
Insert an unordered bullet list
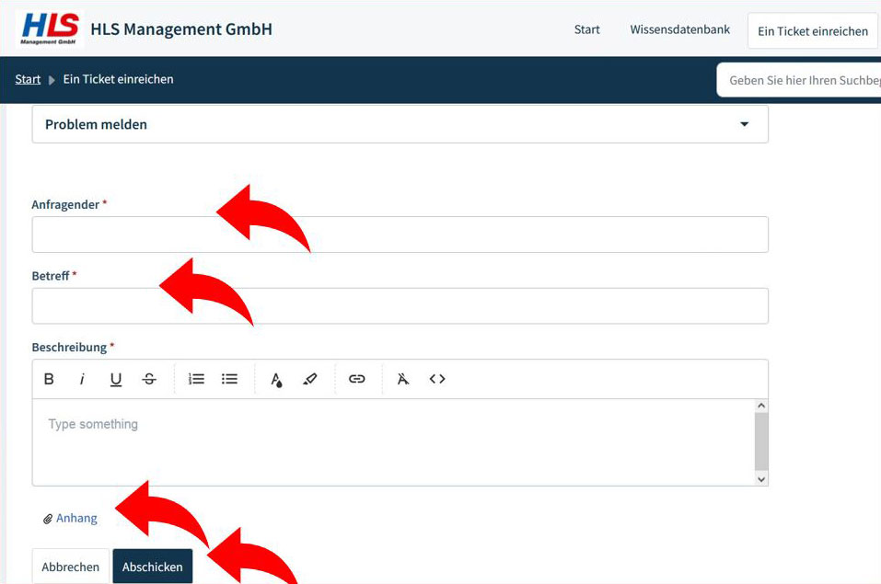(x=230, y=379)
